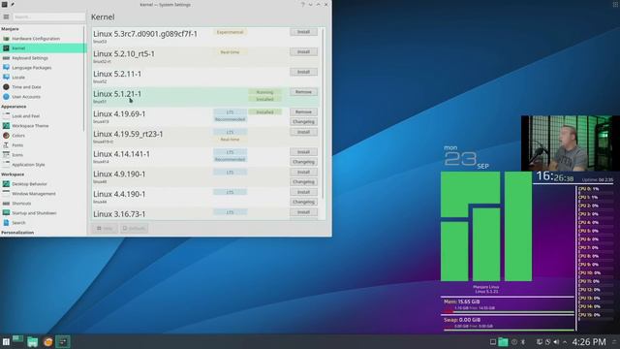This screenshot has width=620, height=349.
Task: View the changelog for Linux 4.14.141-1
Action: click(303, 162)
